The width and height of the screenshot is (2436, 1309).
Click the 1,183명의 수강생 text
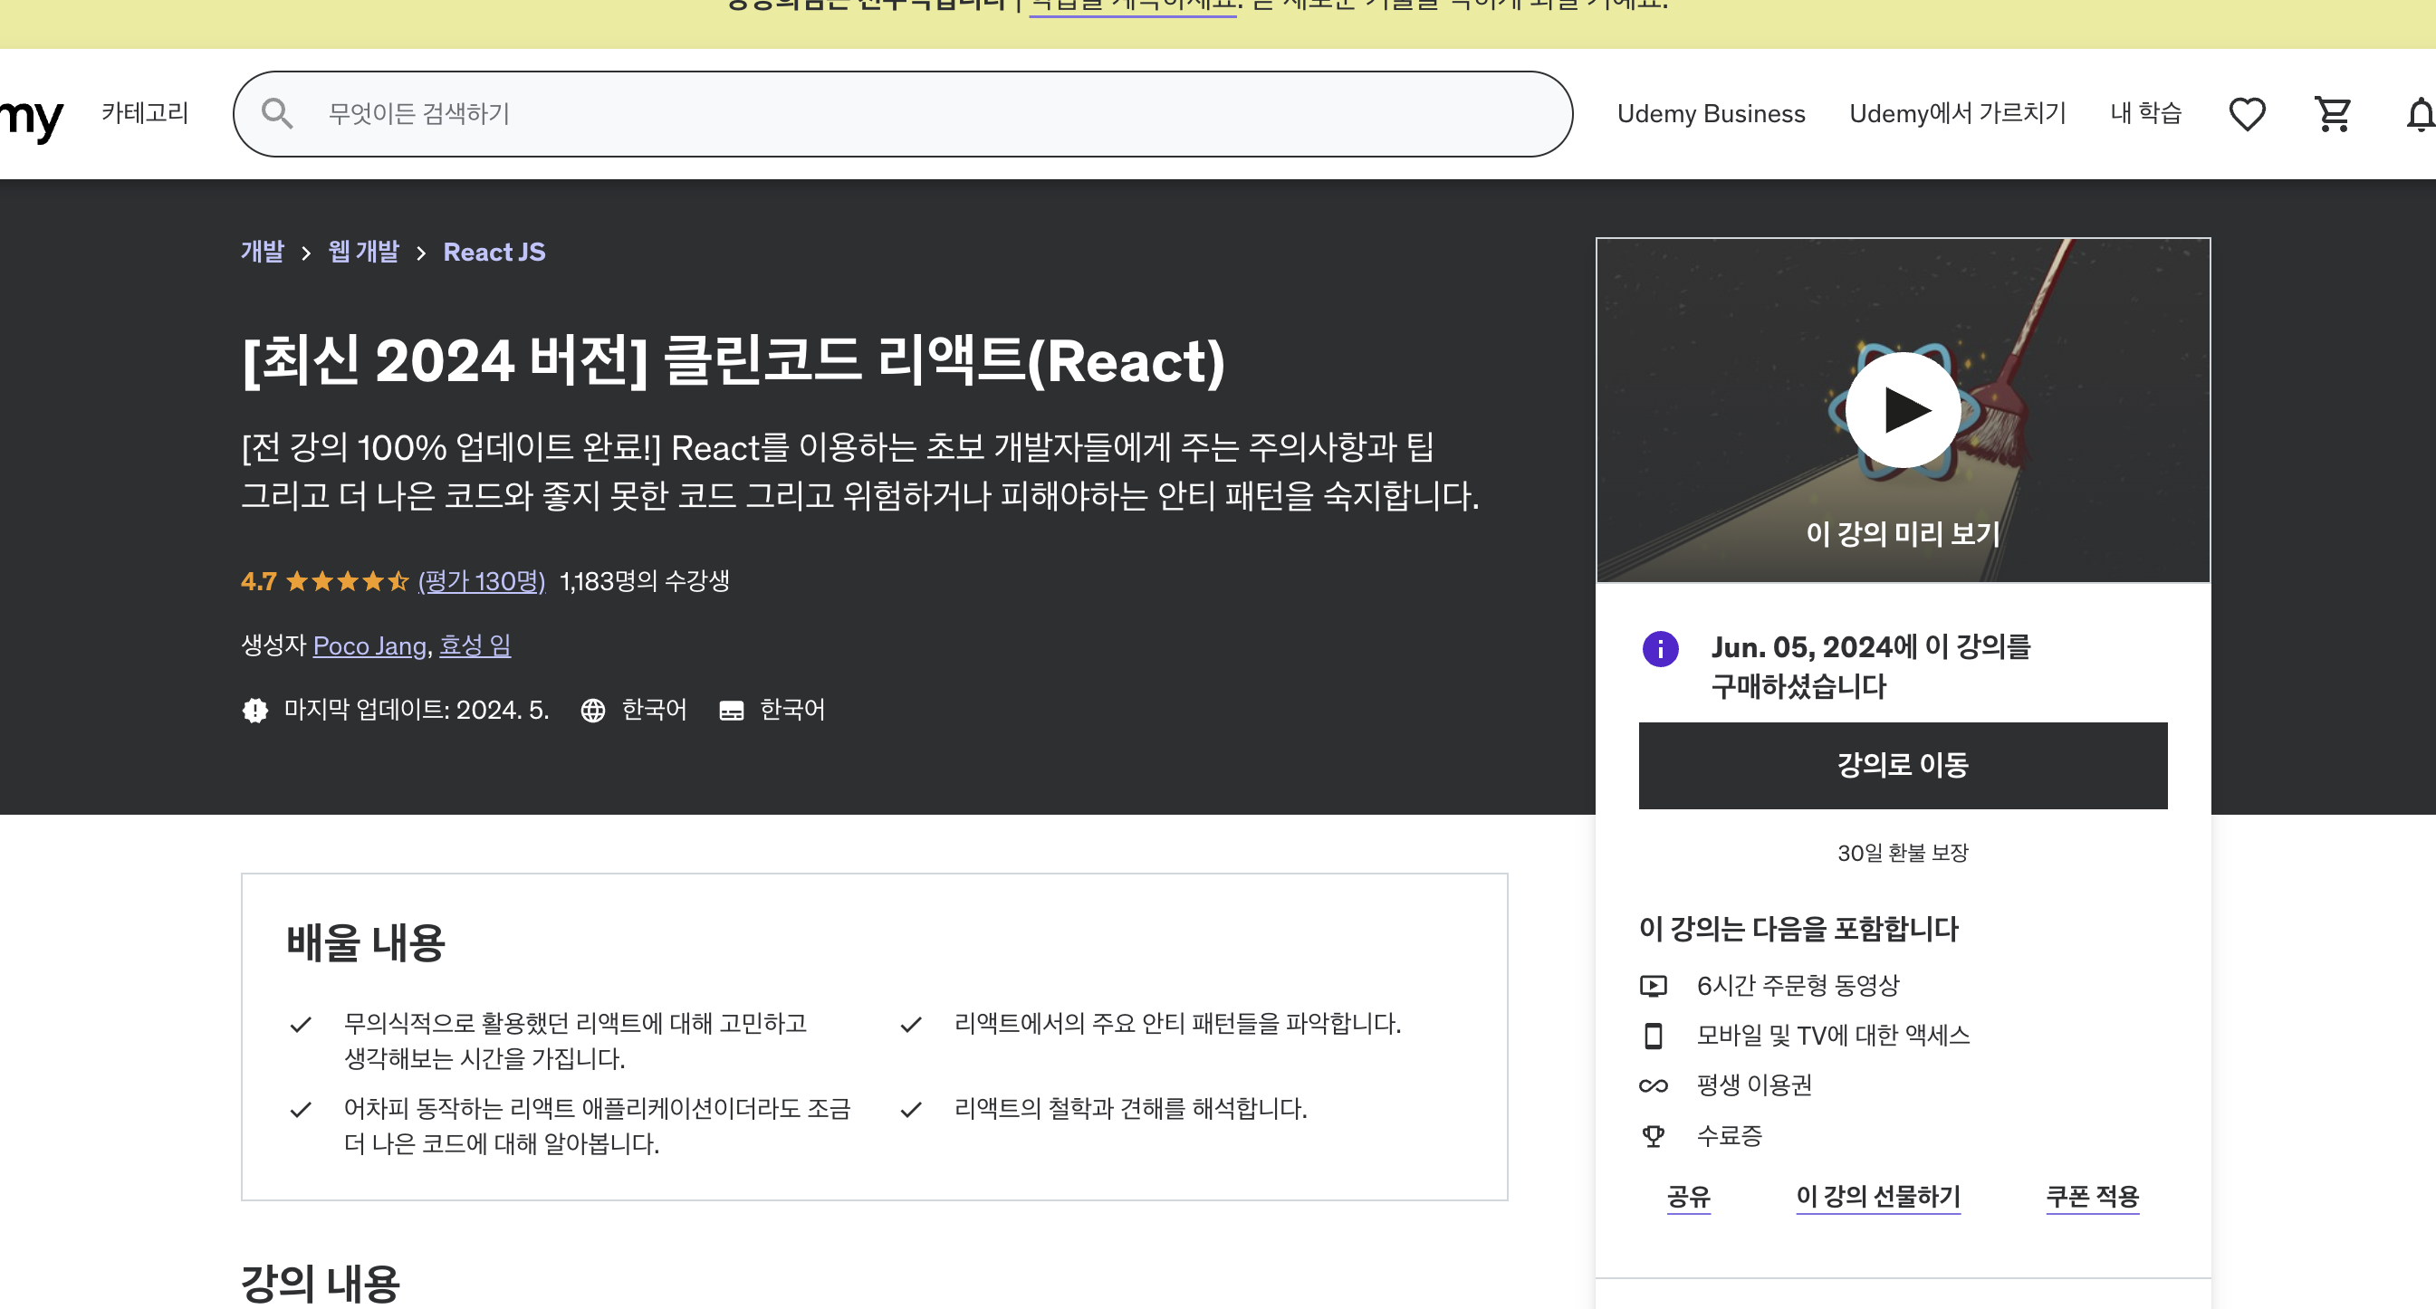tap(645, 581)
